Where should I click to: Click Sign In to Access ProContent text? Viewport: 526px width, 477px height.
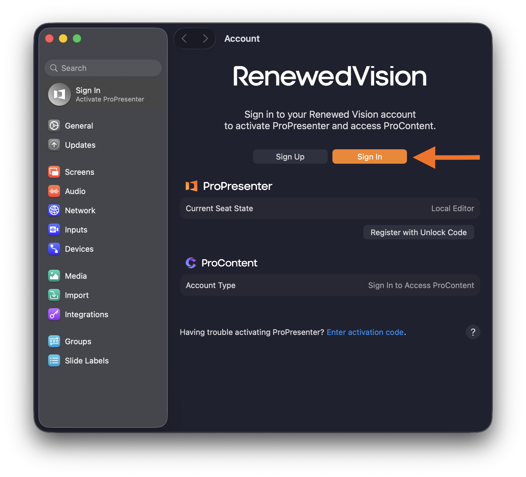point(421,285)
